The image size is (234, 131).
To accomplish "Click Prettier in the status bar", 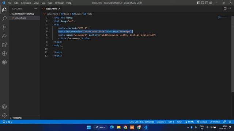I will tap(215, 122).
